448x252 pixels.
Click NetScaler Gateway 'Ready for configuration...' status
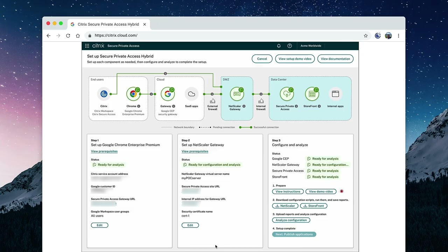[x=328, y=165]
